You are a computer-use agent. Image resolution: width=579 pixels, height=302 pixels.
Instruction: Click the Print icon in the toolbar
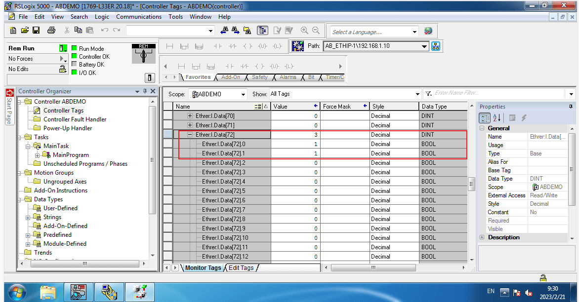(51, 30)
